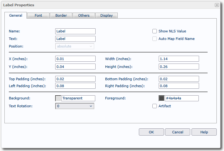Expand the Text Rotation dropdown
224x151 pixels.
click(75, 106)
